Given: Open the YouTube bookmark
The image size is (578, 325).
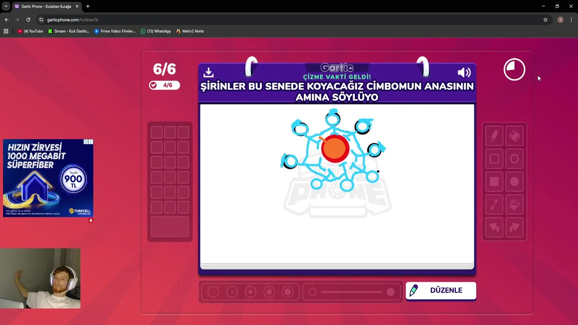Looking at the screenshot, I should coord(30,31).
